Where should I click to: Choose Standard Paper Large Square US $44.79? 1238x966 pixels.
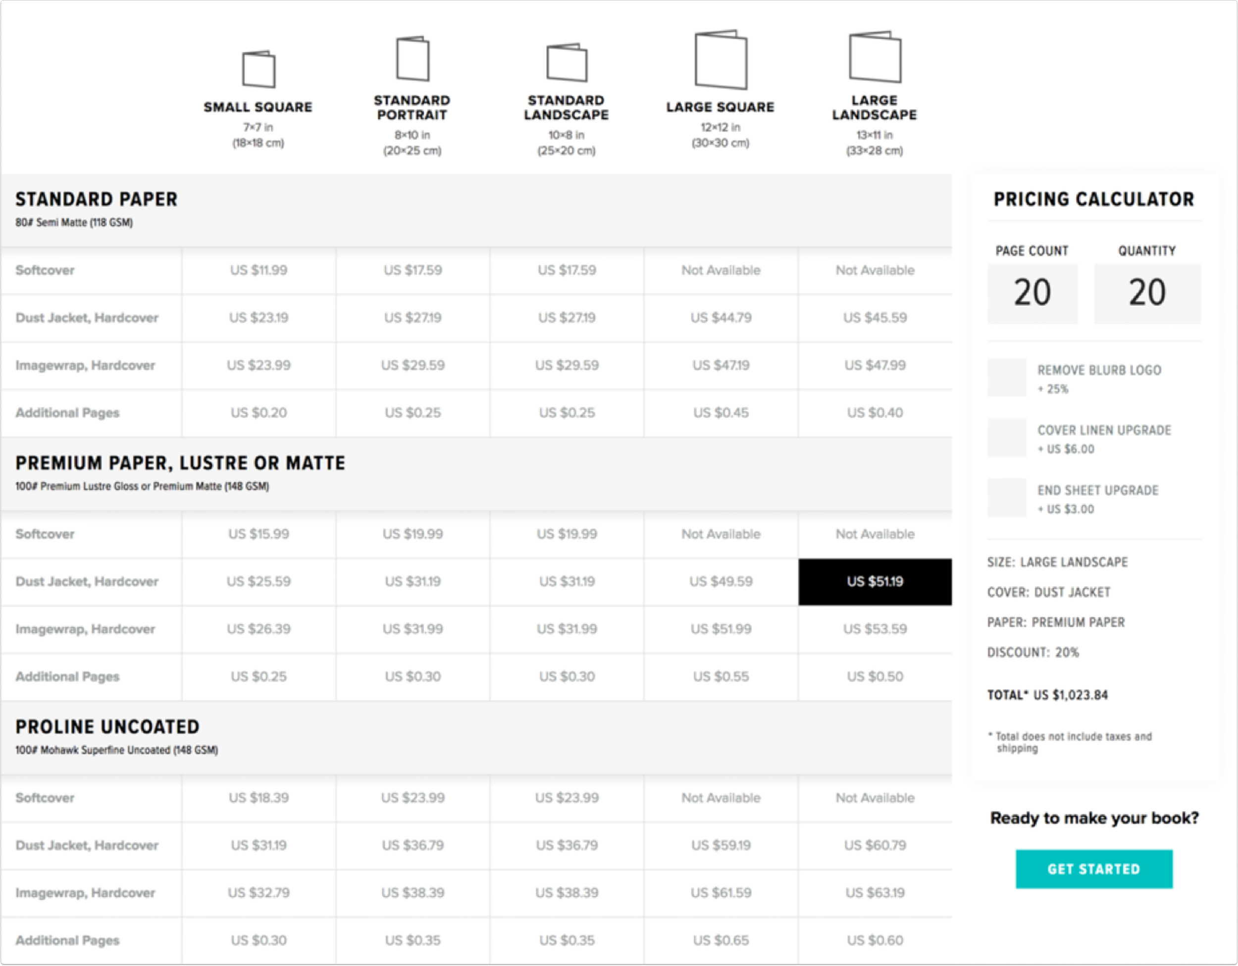[721, 318]
